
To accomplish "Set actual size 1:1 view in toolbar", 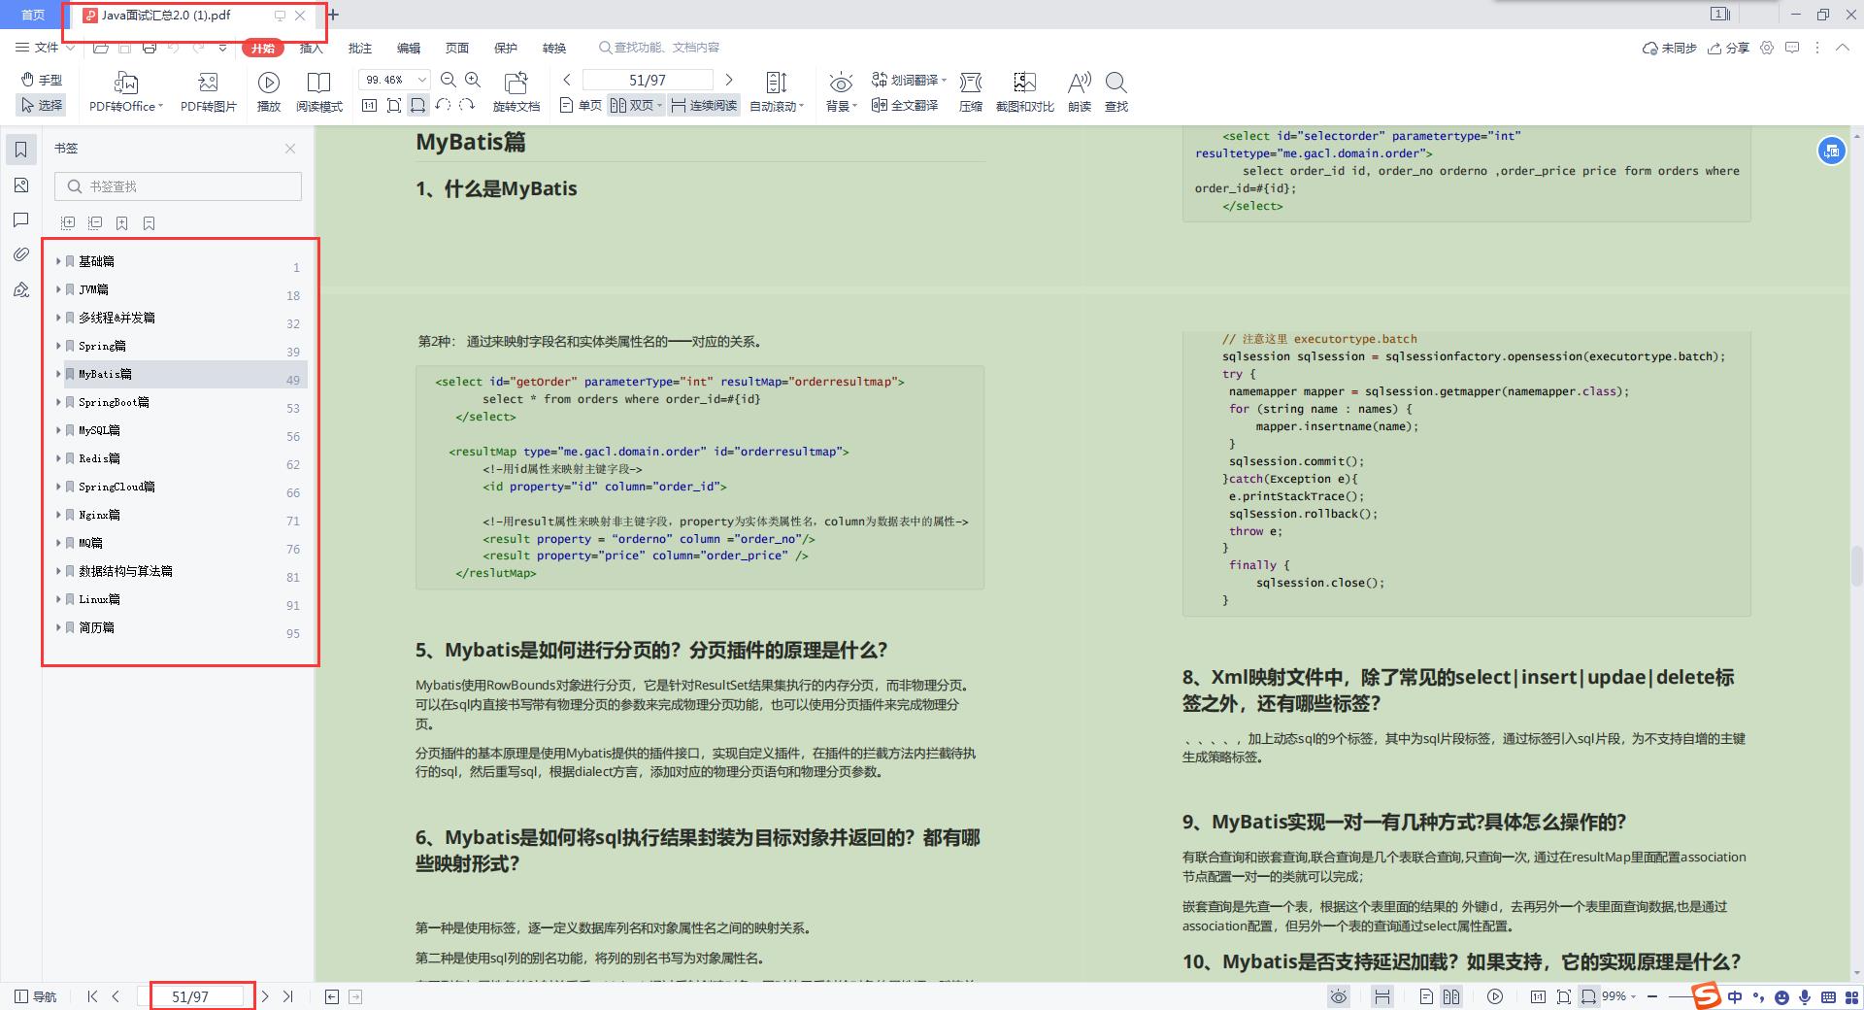I will point(369,105).
